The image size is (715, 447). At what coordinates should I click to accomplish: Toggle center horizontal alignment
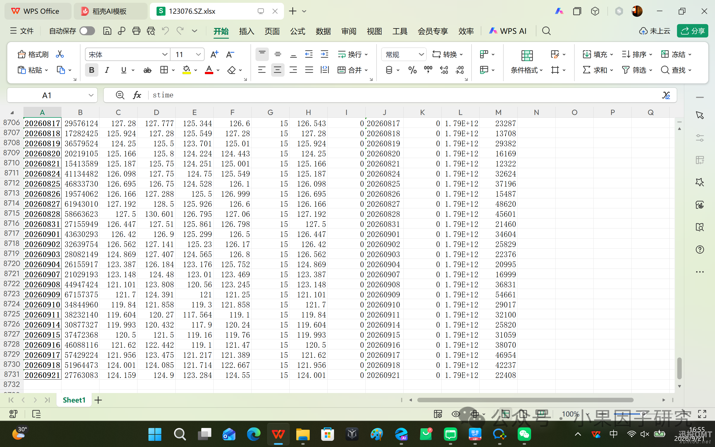pos(278,70)
